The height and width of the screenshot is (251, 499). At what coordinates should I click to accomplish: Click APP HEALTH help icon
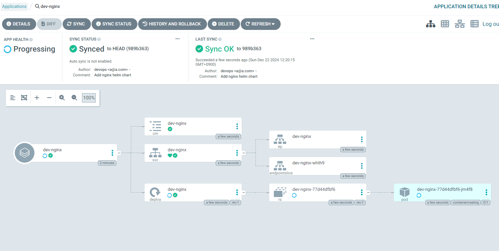(31, 40)
